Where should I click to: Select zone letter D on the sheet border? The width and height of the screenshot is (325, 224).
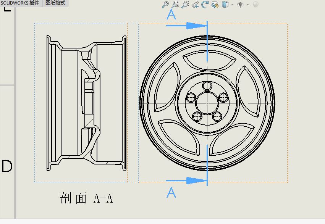(7, 166)
